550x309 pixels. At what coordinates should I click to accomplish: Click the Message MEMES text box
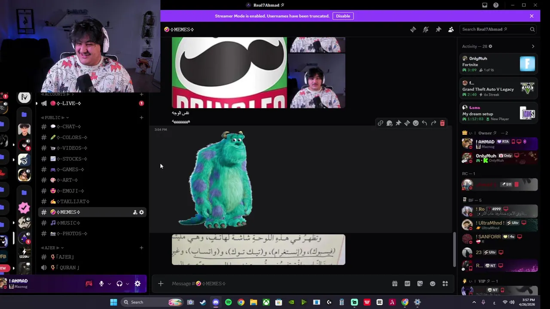tap(279, 284)
